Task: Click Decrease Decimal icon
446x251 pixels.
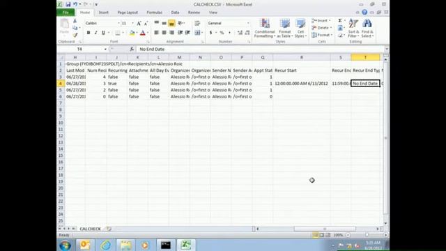Action: (247, 33)
